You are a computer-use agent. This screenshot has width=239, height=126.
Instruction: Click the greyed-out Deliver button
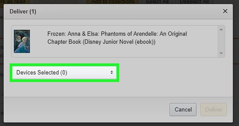[x=214, y=110]
